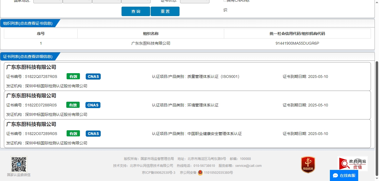Click 质量管理体系认证（ISO9001）category text

pos(213,77)
